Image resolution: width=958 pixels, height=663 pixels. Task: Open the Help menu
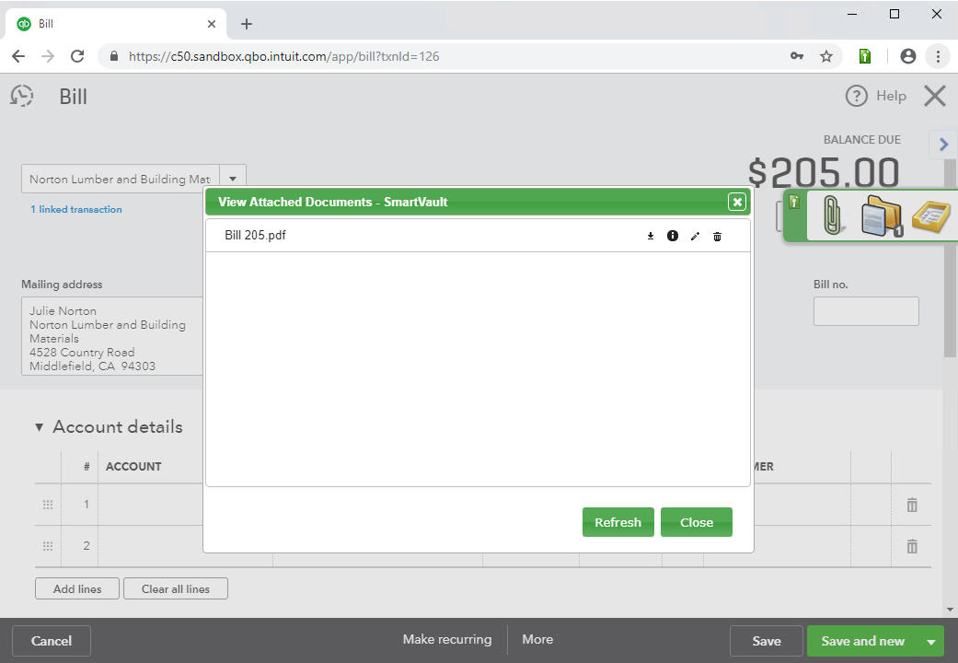coord(876,96)
